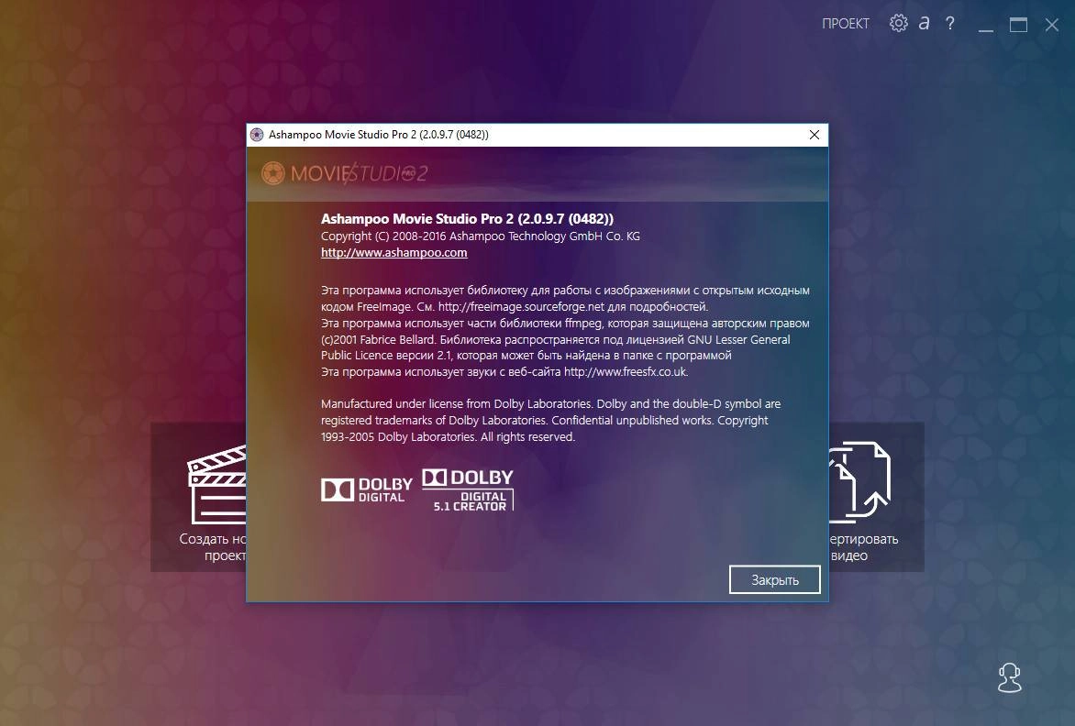This screenshot has height=726, width=1075.
Task: Click the convert 'видео' label
Action: click(849, 555)
